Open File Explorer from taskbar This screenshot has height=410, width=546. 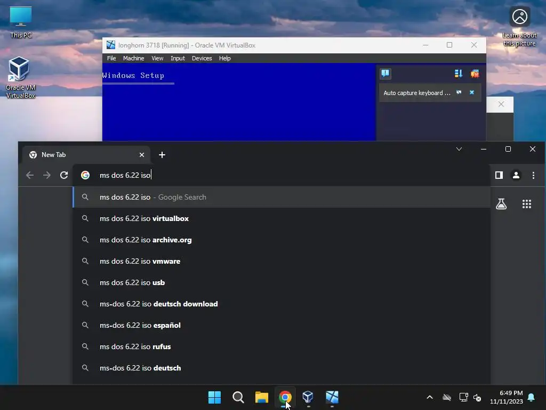tap(261, 397)
